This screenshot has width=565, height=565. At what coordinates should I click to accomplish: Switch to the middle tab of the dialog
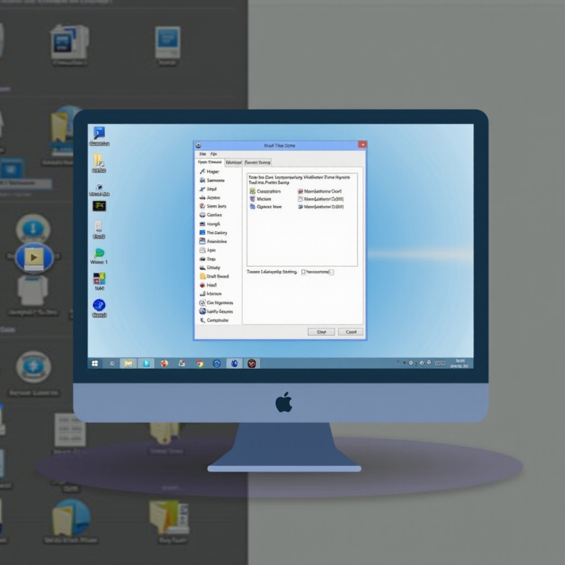pos(234,162)
